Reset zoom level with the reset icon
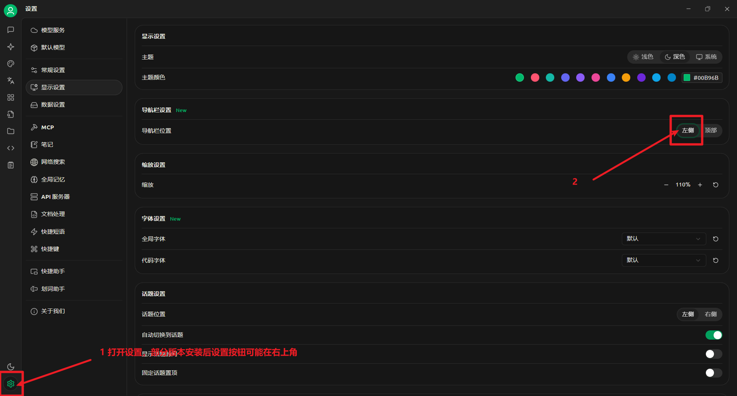The image size is (737, 396). pyautogui.click(x=716, y=185)
